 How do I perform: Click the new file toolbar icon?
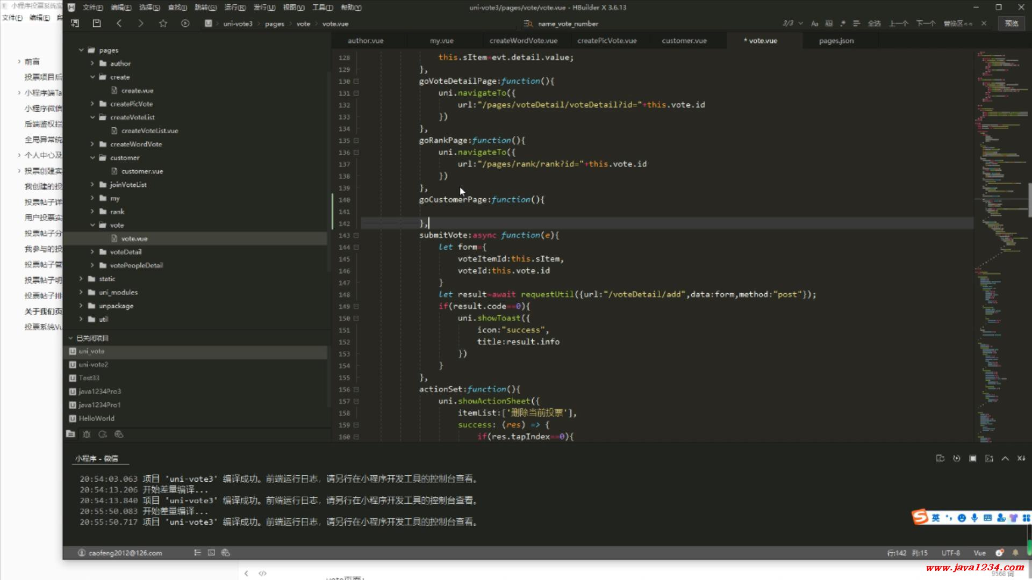click(x=75, y=23)
